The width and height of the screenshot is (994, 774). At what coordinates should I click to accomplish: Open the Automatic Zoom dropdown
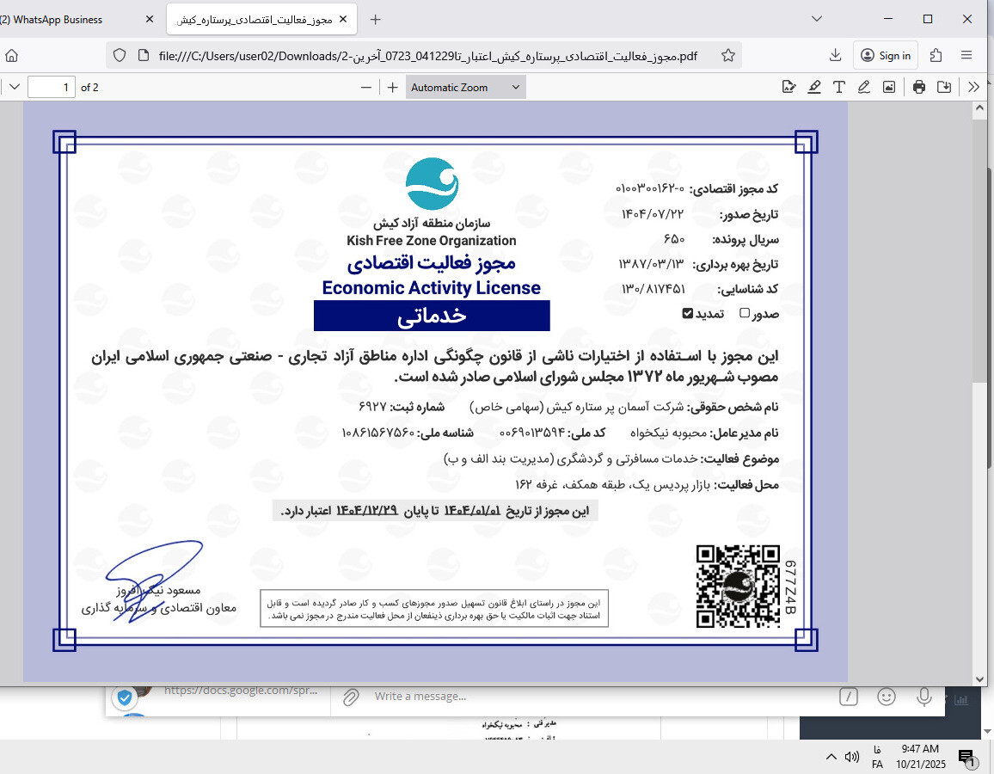click(x=465, y=87)
